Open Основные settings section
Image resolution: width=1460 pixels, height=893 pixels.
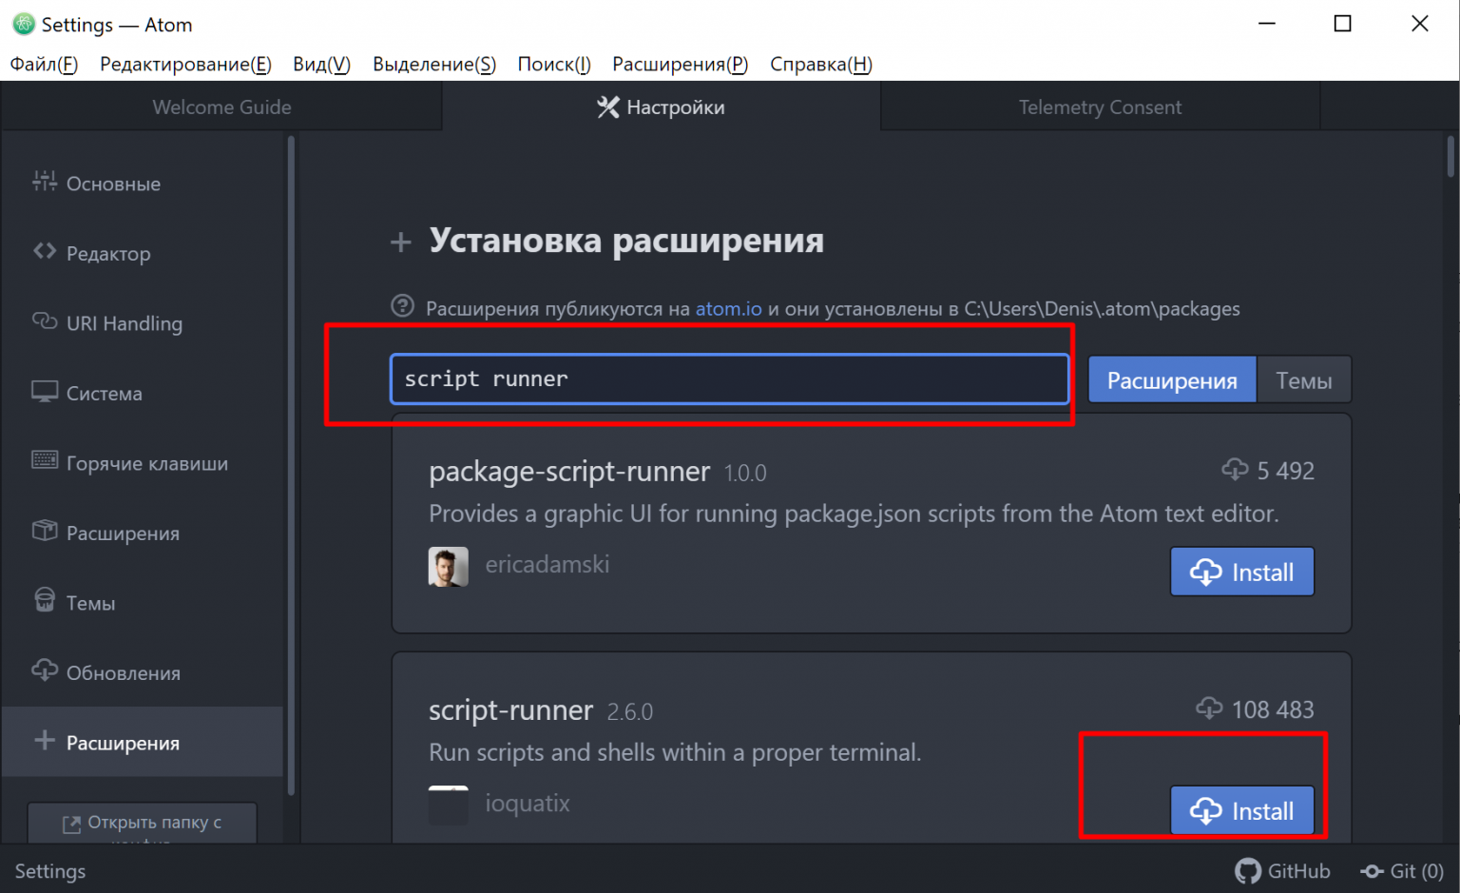pyautogui.click(x=143, y=184)
